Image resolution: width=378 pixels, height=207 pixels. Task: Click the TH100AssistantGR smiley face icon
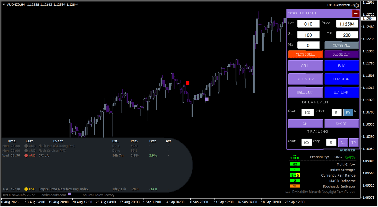[356, 5]
